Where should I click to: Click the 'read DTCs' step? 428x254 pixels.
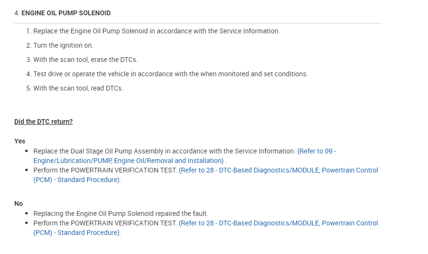[78, 88]
